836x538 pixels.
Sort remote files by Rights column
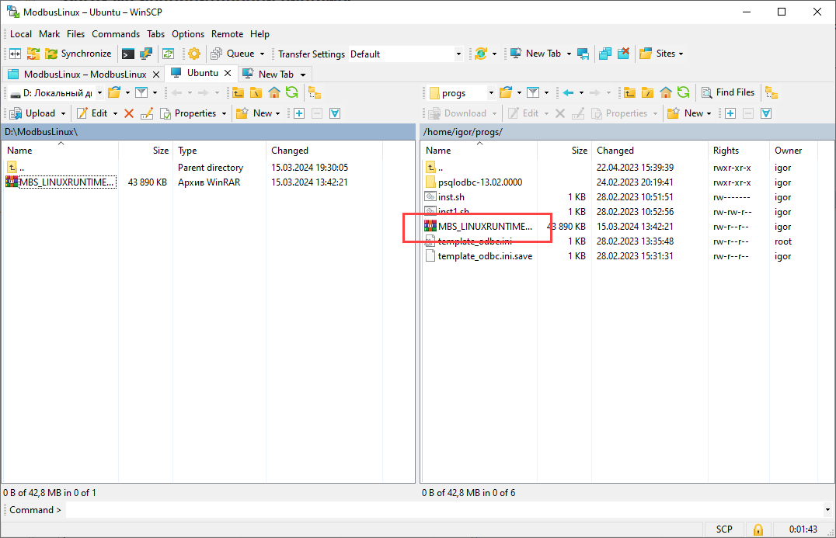(726, 151)
